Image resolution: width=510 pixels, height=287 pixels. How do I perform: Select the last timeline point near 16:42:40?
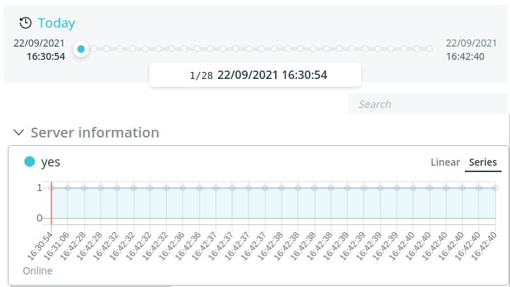coord(430,49)
